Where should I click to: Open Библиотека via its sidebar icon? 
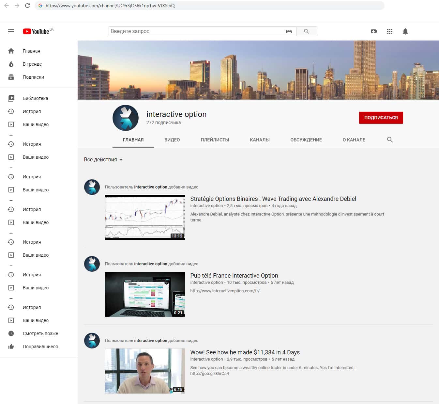pos(11,98)
